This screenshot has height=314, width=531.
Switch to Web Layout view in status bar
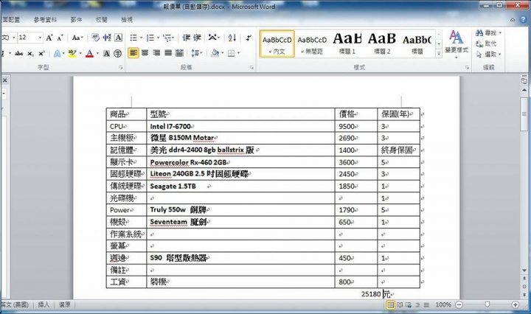(x=409, y=305)
